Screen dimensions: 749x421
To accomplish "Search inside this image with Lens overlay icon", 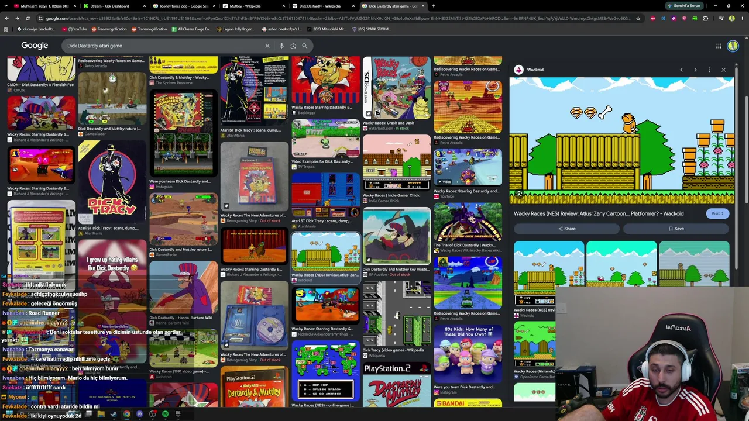I will click(x=519, y=194).
